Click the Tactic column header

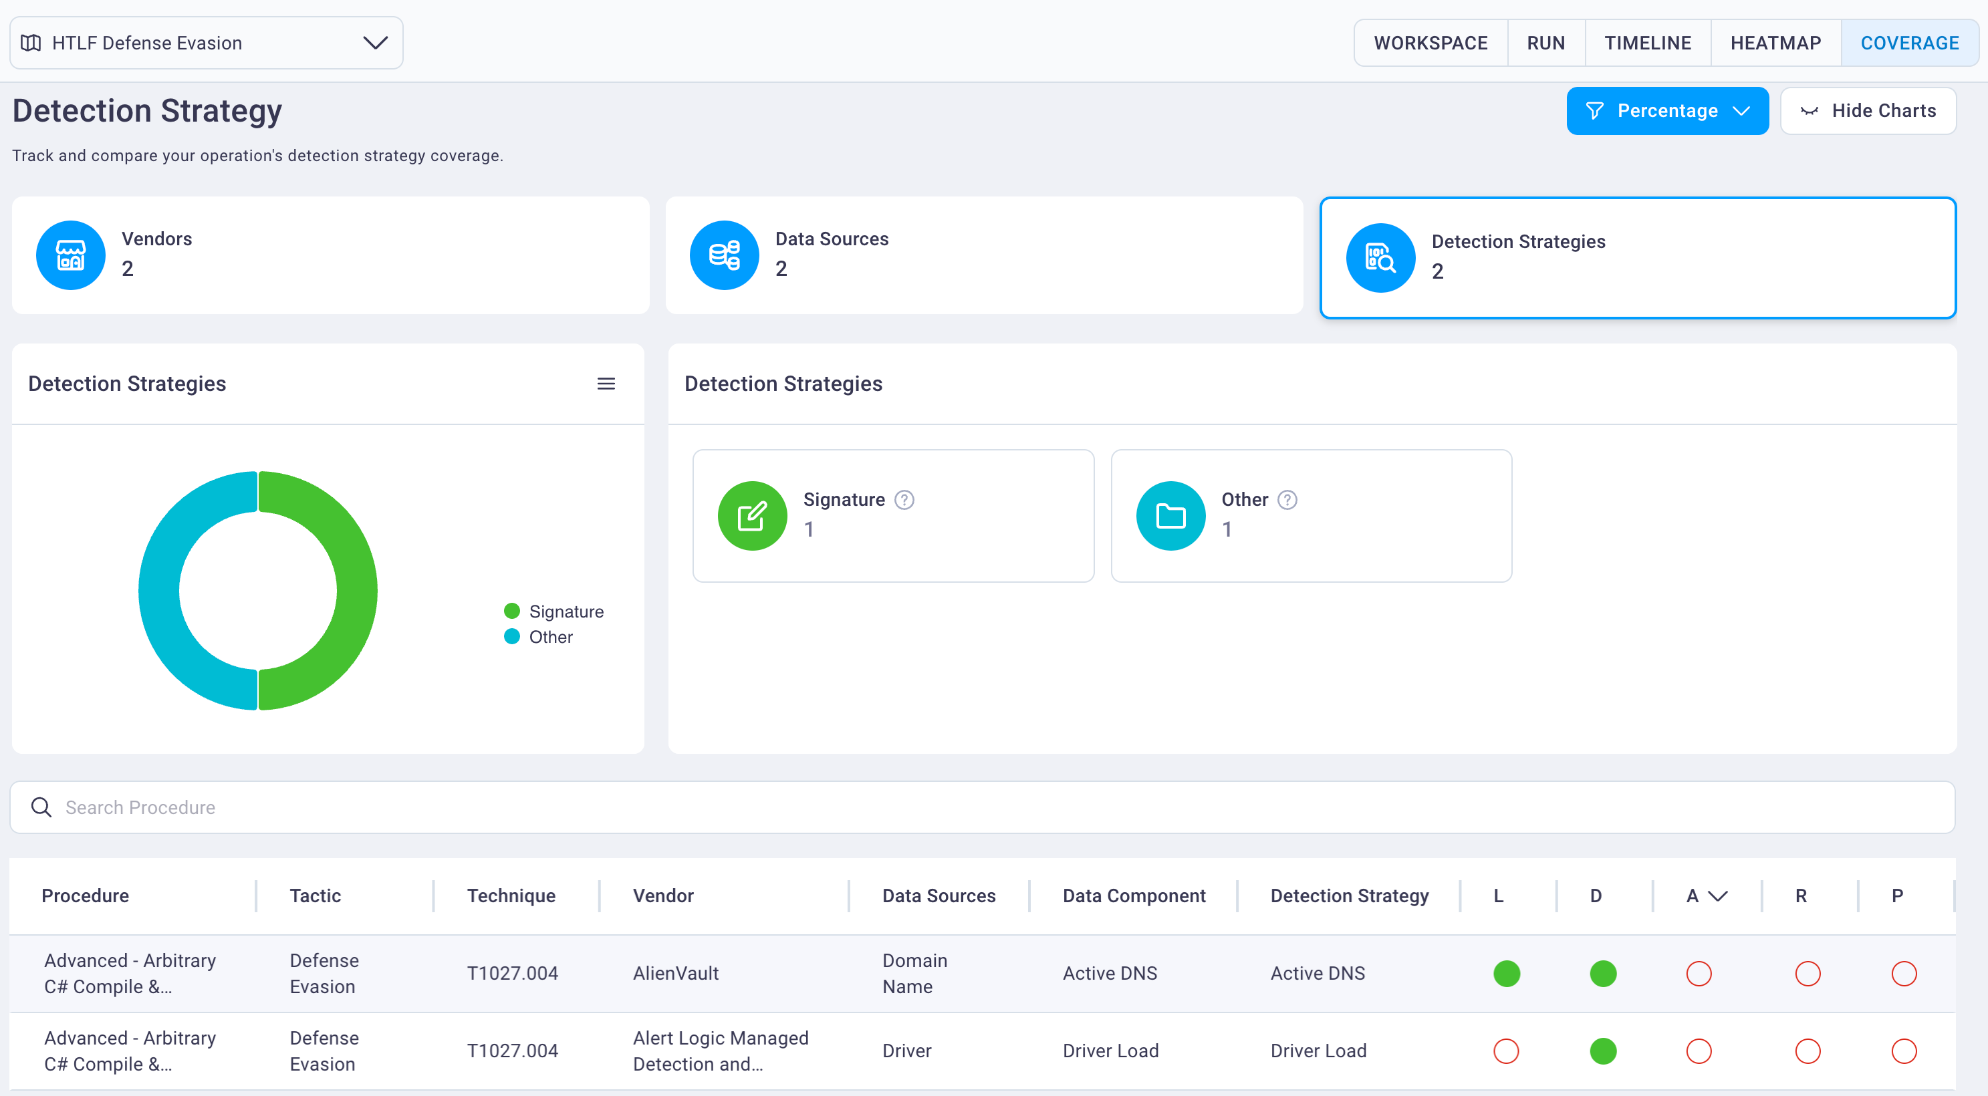315,896
